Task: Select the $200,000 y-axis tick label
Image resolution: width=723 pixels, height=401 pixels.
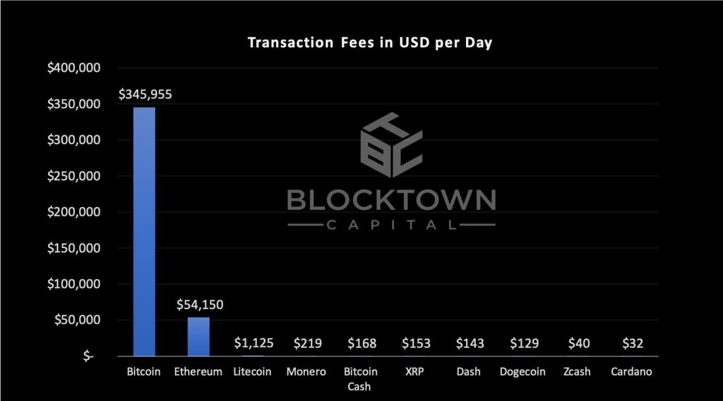Action: [x=74, y=213]
